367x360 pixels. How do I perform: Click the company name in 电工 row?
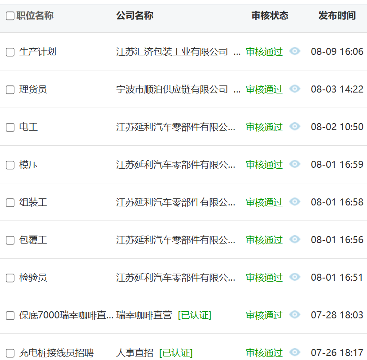[176, 127]
